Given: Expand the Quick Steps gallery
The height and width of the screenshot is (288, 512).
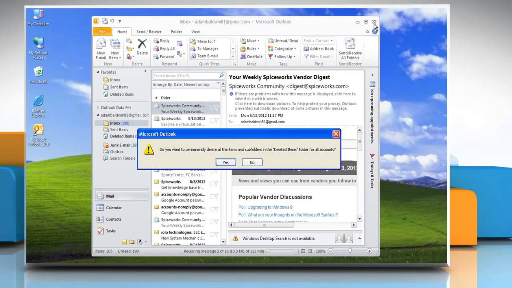Looking at the screenshot, I should tap(233, 56).
